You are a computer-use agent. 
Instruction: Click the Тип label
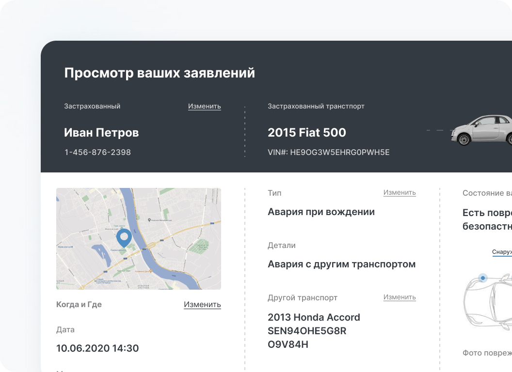pyautogui.click(x=274, y=193)
